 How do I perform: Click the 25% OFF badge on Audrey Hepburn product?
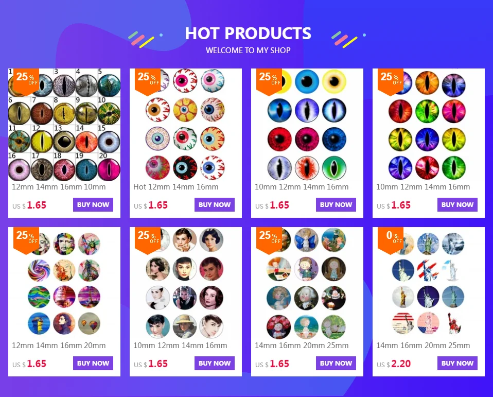pyautogui.click(x=148, y=240)
